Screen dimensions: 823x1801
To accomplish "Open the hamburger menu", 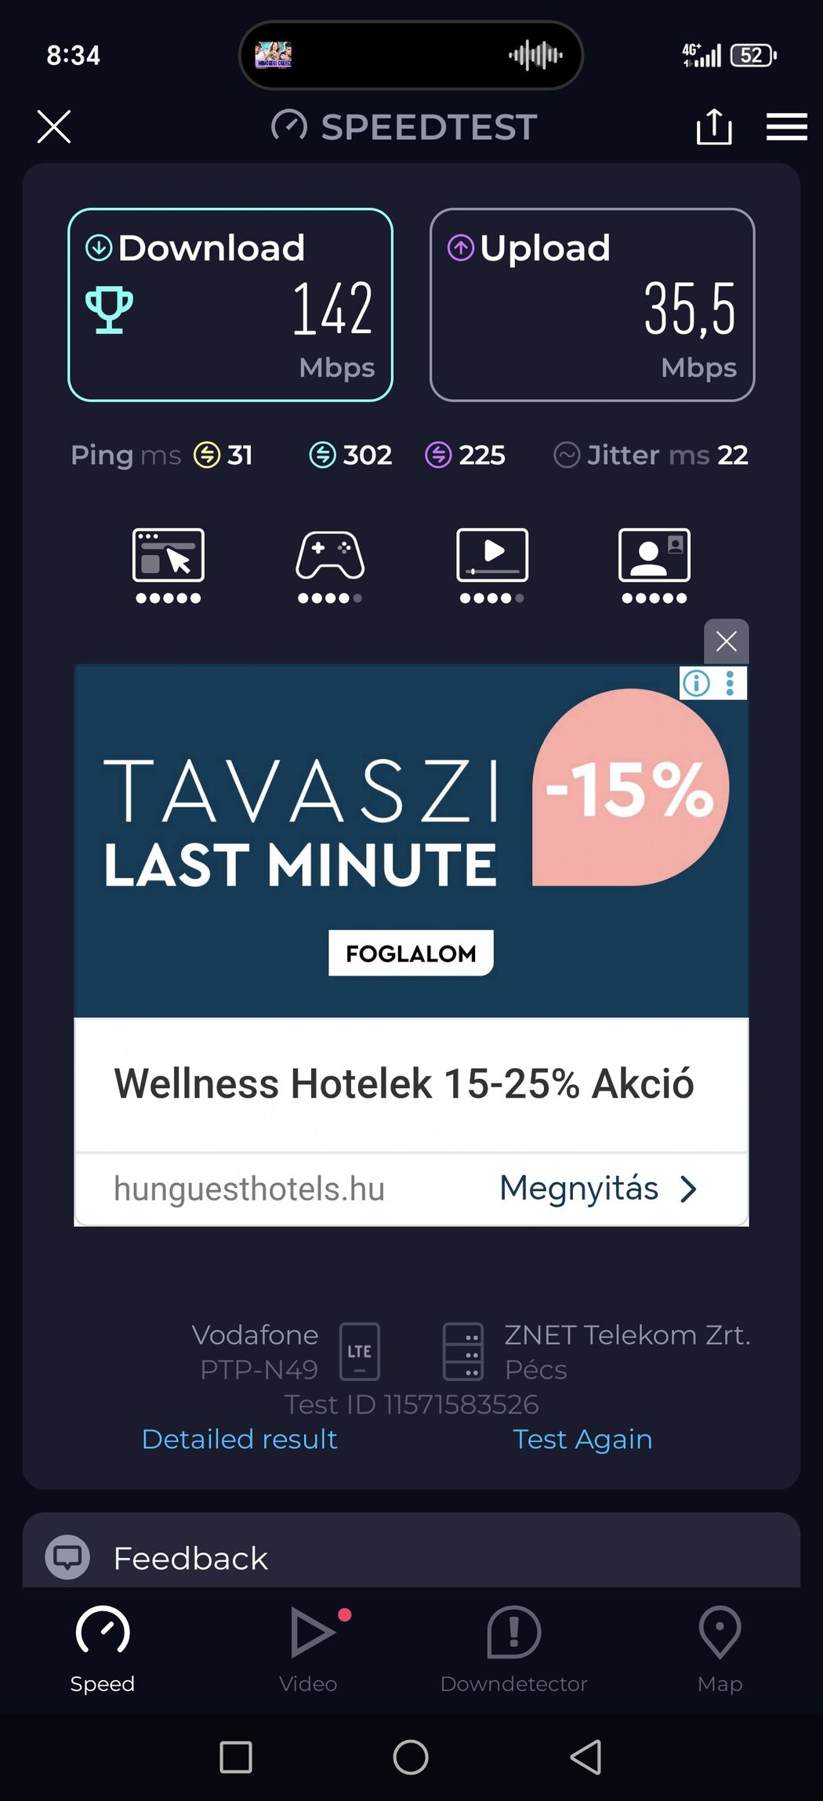I will click(x=786, y=126).
